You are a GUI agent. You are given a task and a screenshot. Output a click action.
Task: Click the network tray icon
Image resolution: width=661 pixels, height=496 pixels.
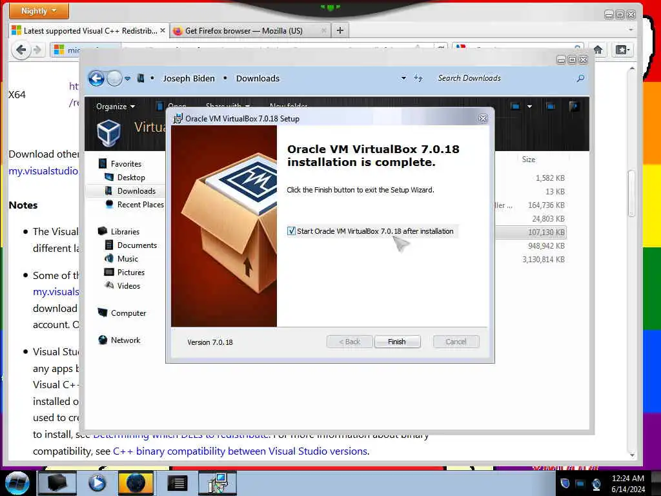pos(580,484)
